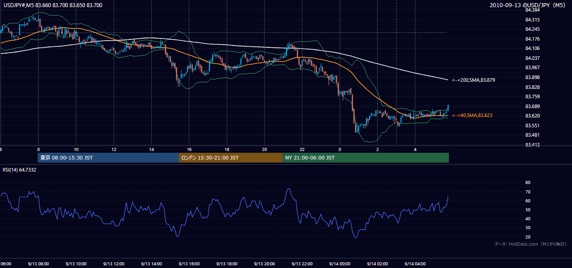Viewport: 572px width, 268px height.
Task: Click RSI axis level 40
Action: [528, 218]
